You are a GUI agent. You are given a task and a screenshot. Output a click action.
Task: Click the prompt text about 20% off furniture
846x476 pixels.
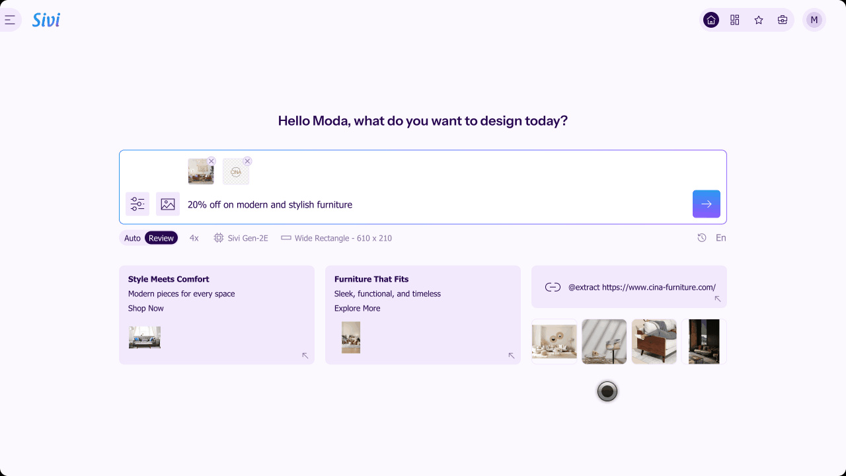pyautogui.click(x=270, y=205)
